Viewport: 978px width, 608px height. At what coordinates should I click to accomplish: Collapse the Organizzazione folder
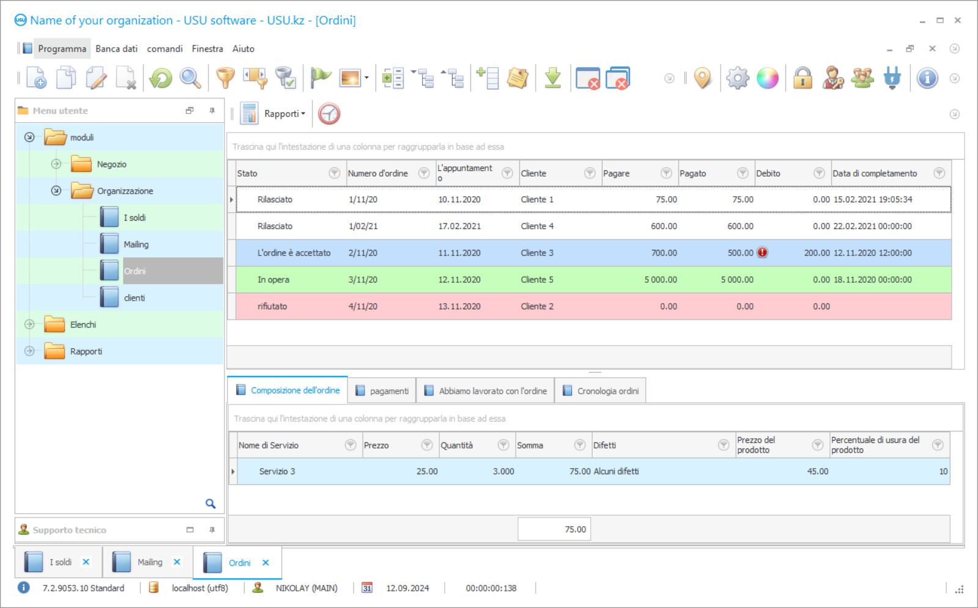pyautogui.click(x=56, y=191)
